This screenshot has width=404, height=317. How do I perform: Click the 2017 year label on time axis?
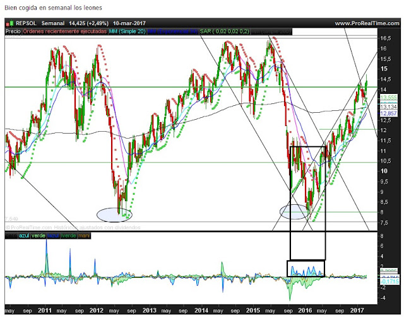click(357, 311)
